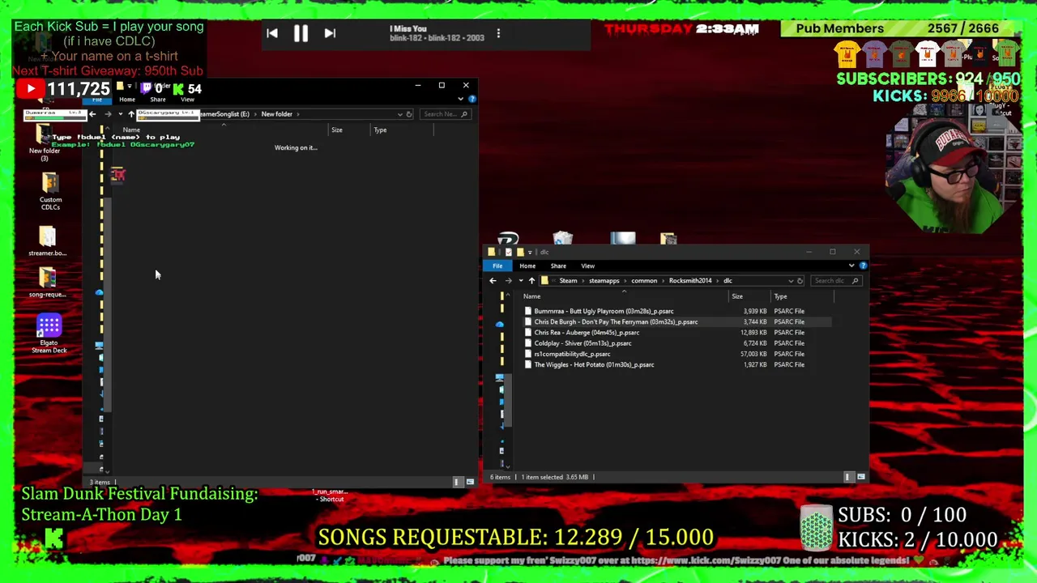Click Properties icon in dlc titlebar
This screenshot has height=583, width=1037.
coord(508,252)
